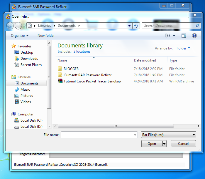Click the Back navigation arrow button
The image size is (205, 179).
[10, 26]
